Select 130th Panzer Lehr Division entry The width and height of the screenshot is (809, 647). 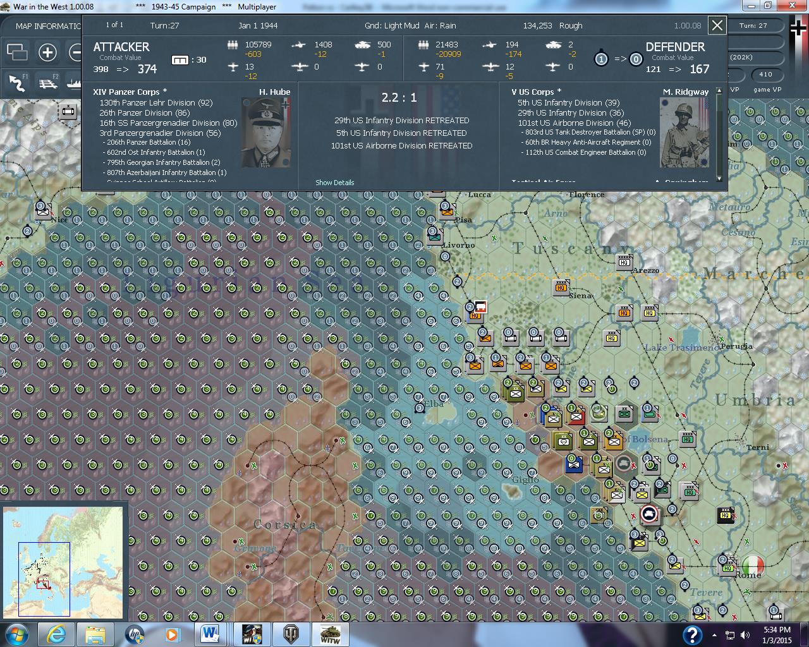click(x=156, y=102)
